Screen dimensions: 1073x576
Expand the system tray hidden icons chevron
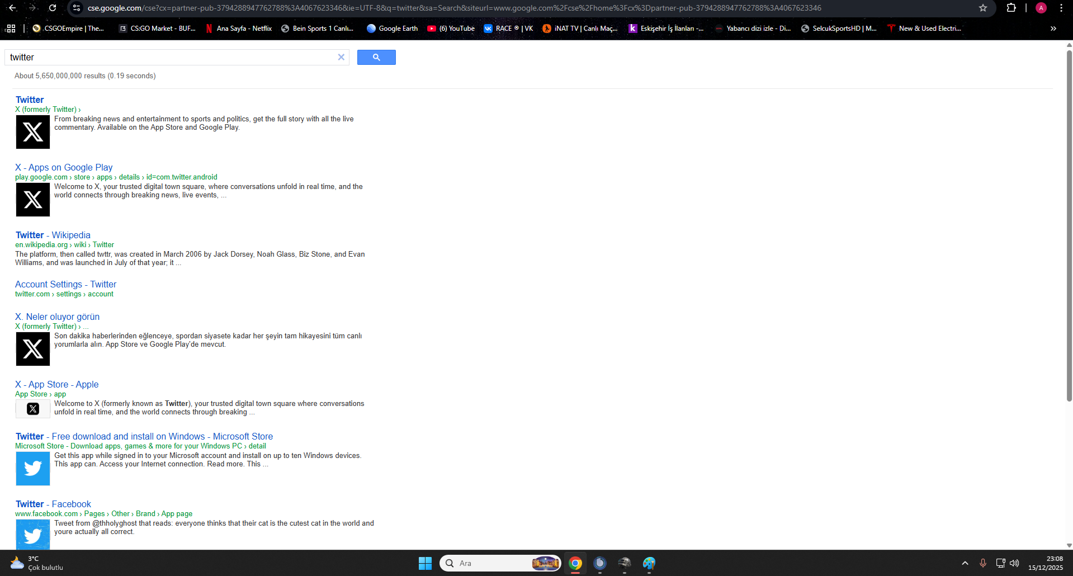(965, 563)
